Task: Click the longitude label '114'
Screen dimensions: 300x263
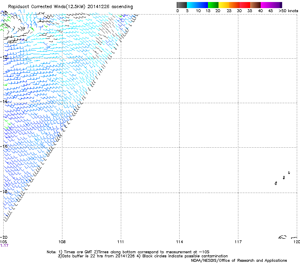Action: click(179, 242)
